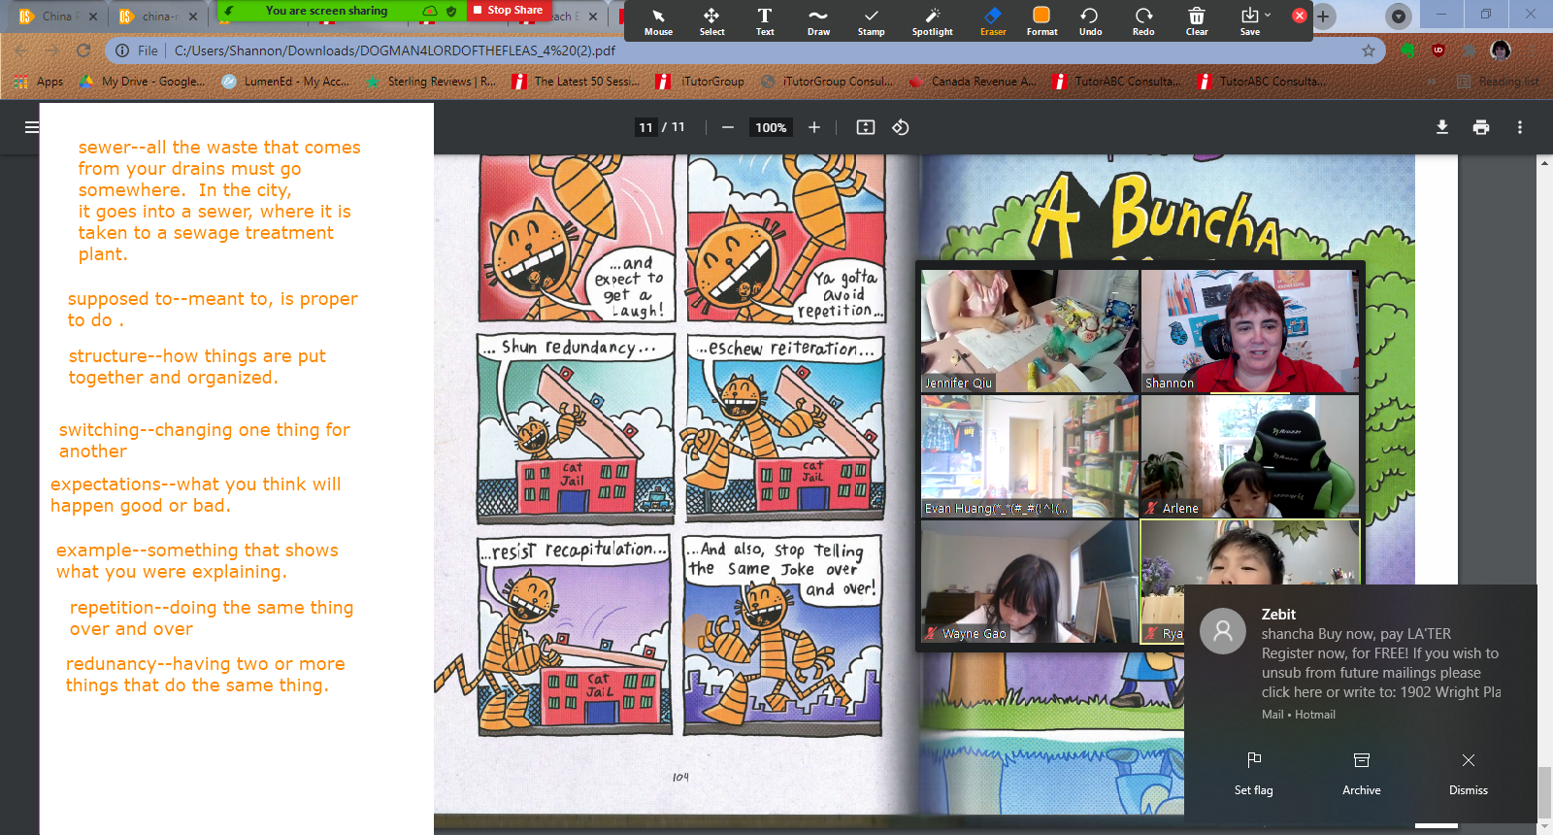Set flag on the Zebit mail notification

click(x=1254, y=773)
